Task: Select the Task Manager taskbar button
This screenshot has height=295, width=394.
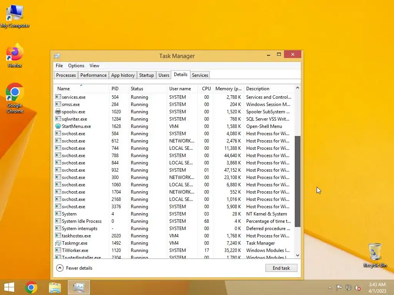Action: (78, 287)
